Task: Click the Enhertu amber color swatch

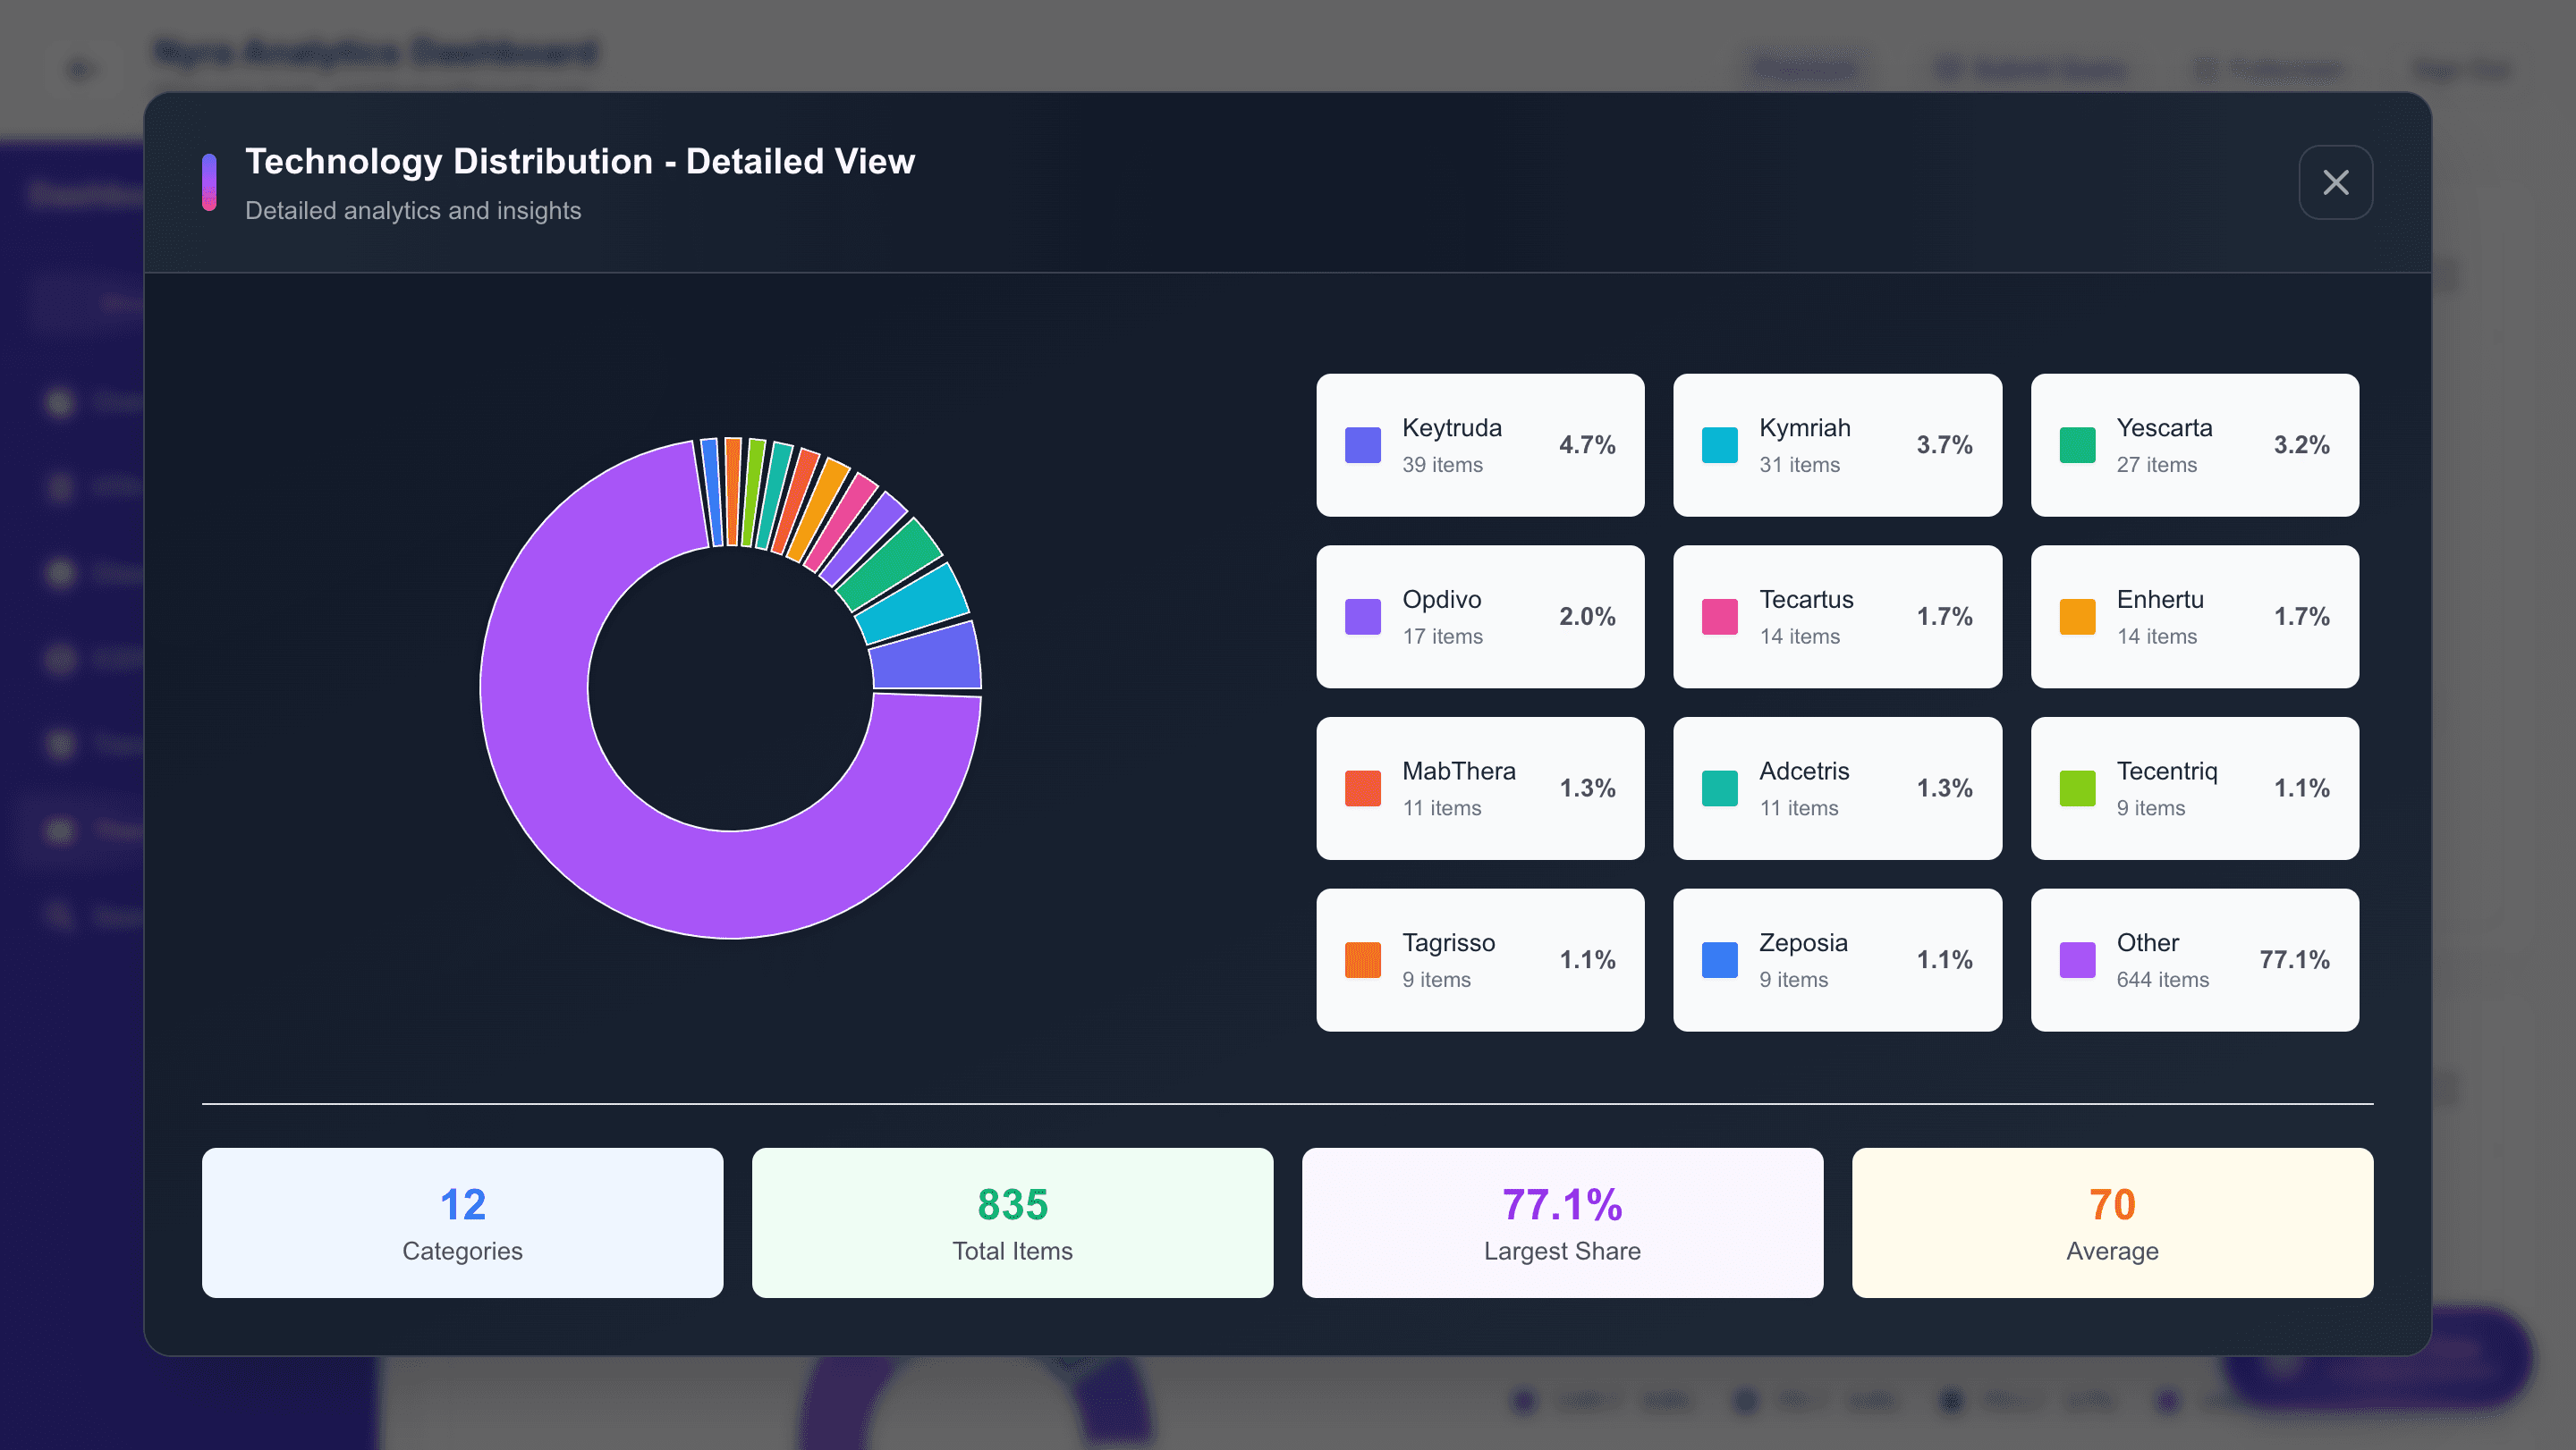Action: [2076, 617]
